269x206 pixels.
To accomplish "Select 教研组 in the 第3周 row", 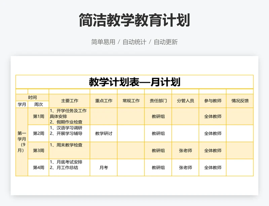I will coord(158,151).
